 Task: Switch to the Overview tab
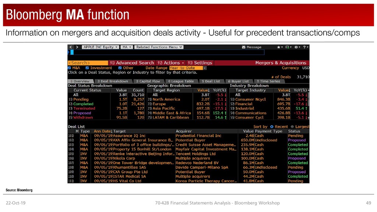[x=81, y=81]
